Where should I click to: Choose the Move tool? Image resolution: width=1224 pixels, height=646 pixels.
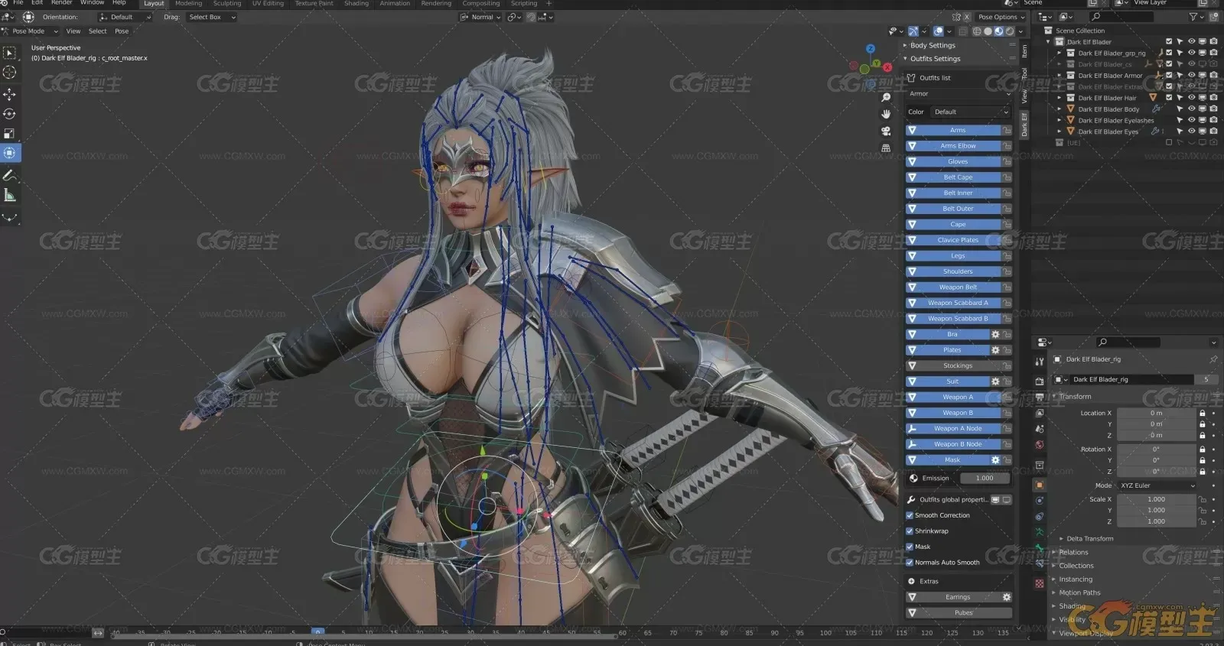[x=9, y=94]
